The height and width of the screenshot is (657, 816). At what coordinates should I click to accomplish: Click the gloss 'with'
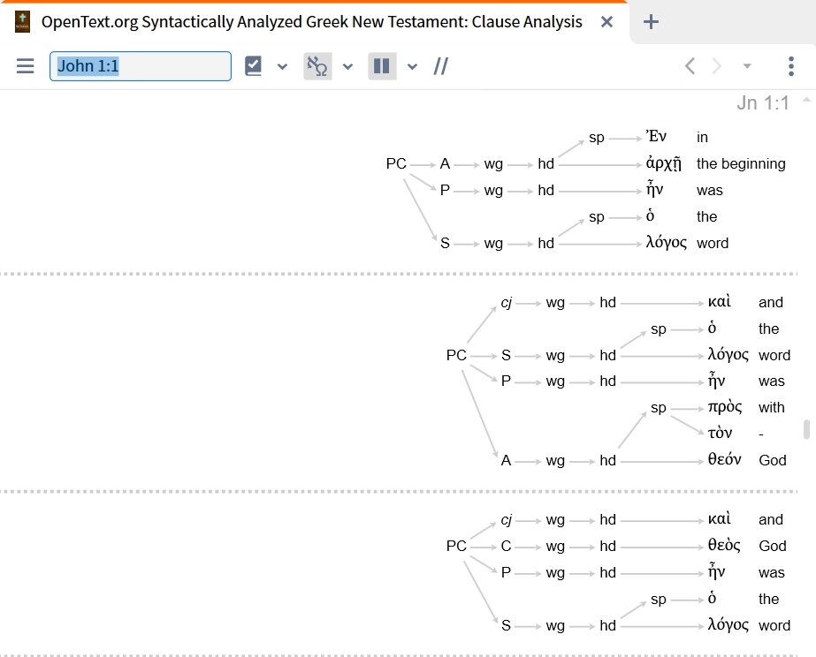[771, 407]
